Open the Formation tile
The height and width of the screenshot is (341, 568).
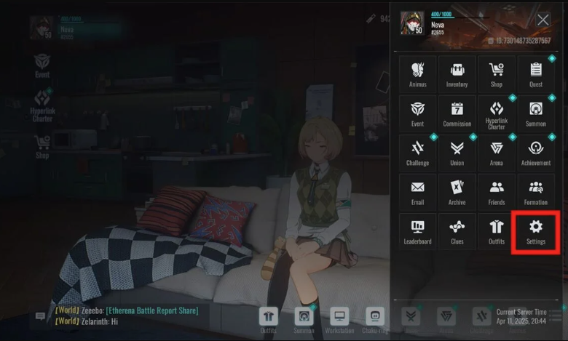click(536, 192)
